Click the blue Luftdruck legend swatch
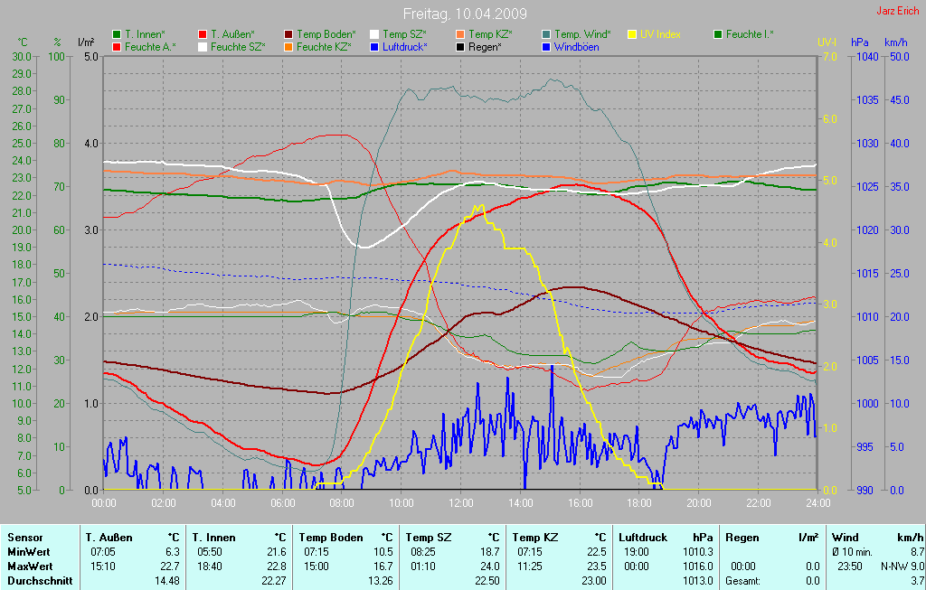This screenshot has width=926, height=590. (x=374, y=46)
